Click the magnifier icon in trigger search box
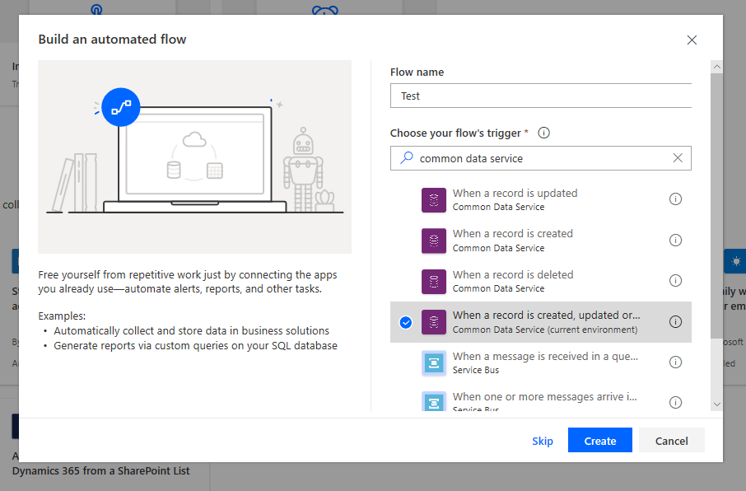 click(x=406, y=157)
